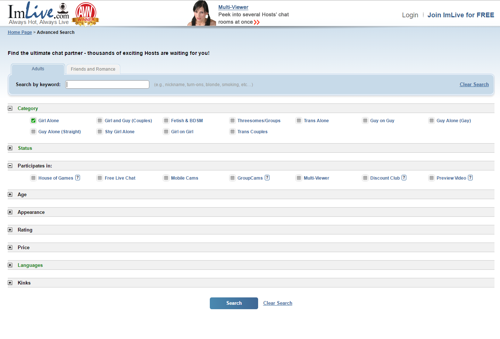The height and width of the screenshot is (339, 500).
Task: Switch to Friends and Romance tab
Action: (93, 69)
